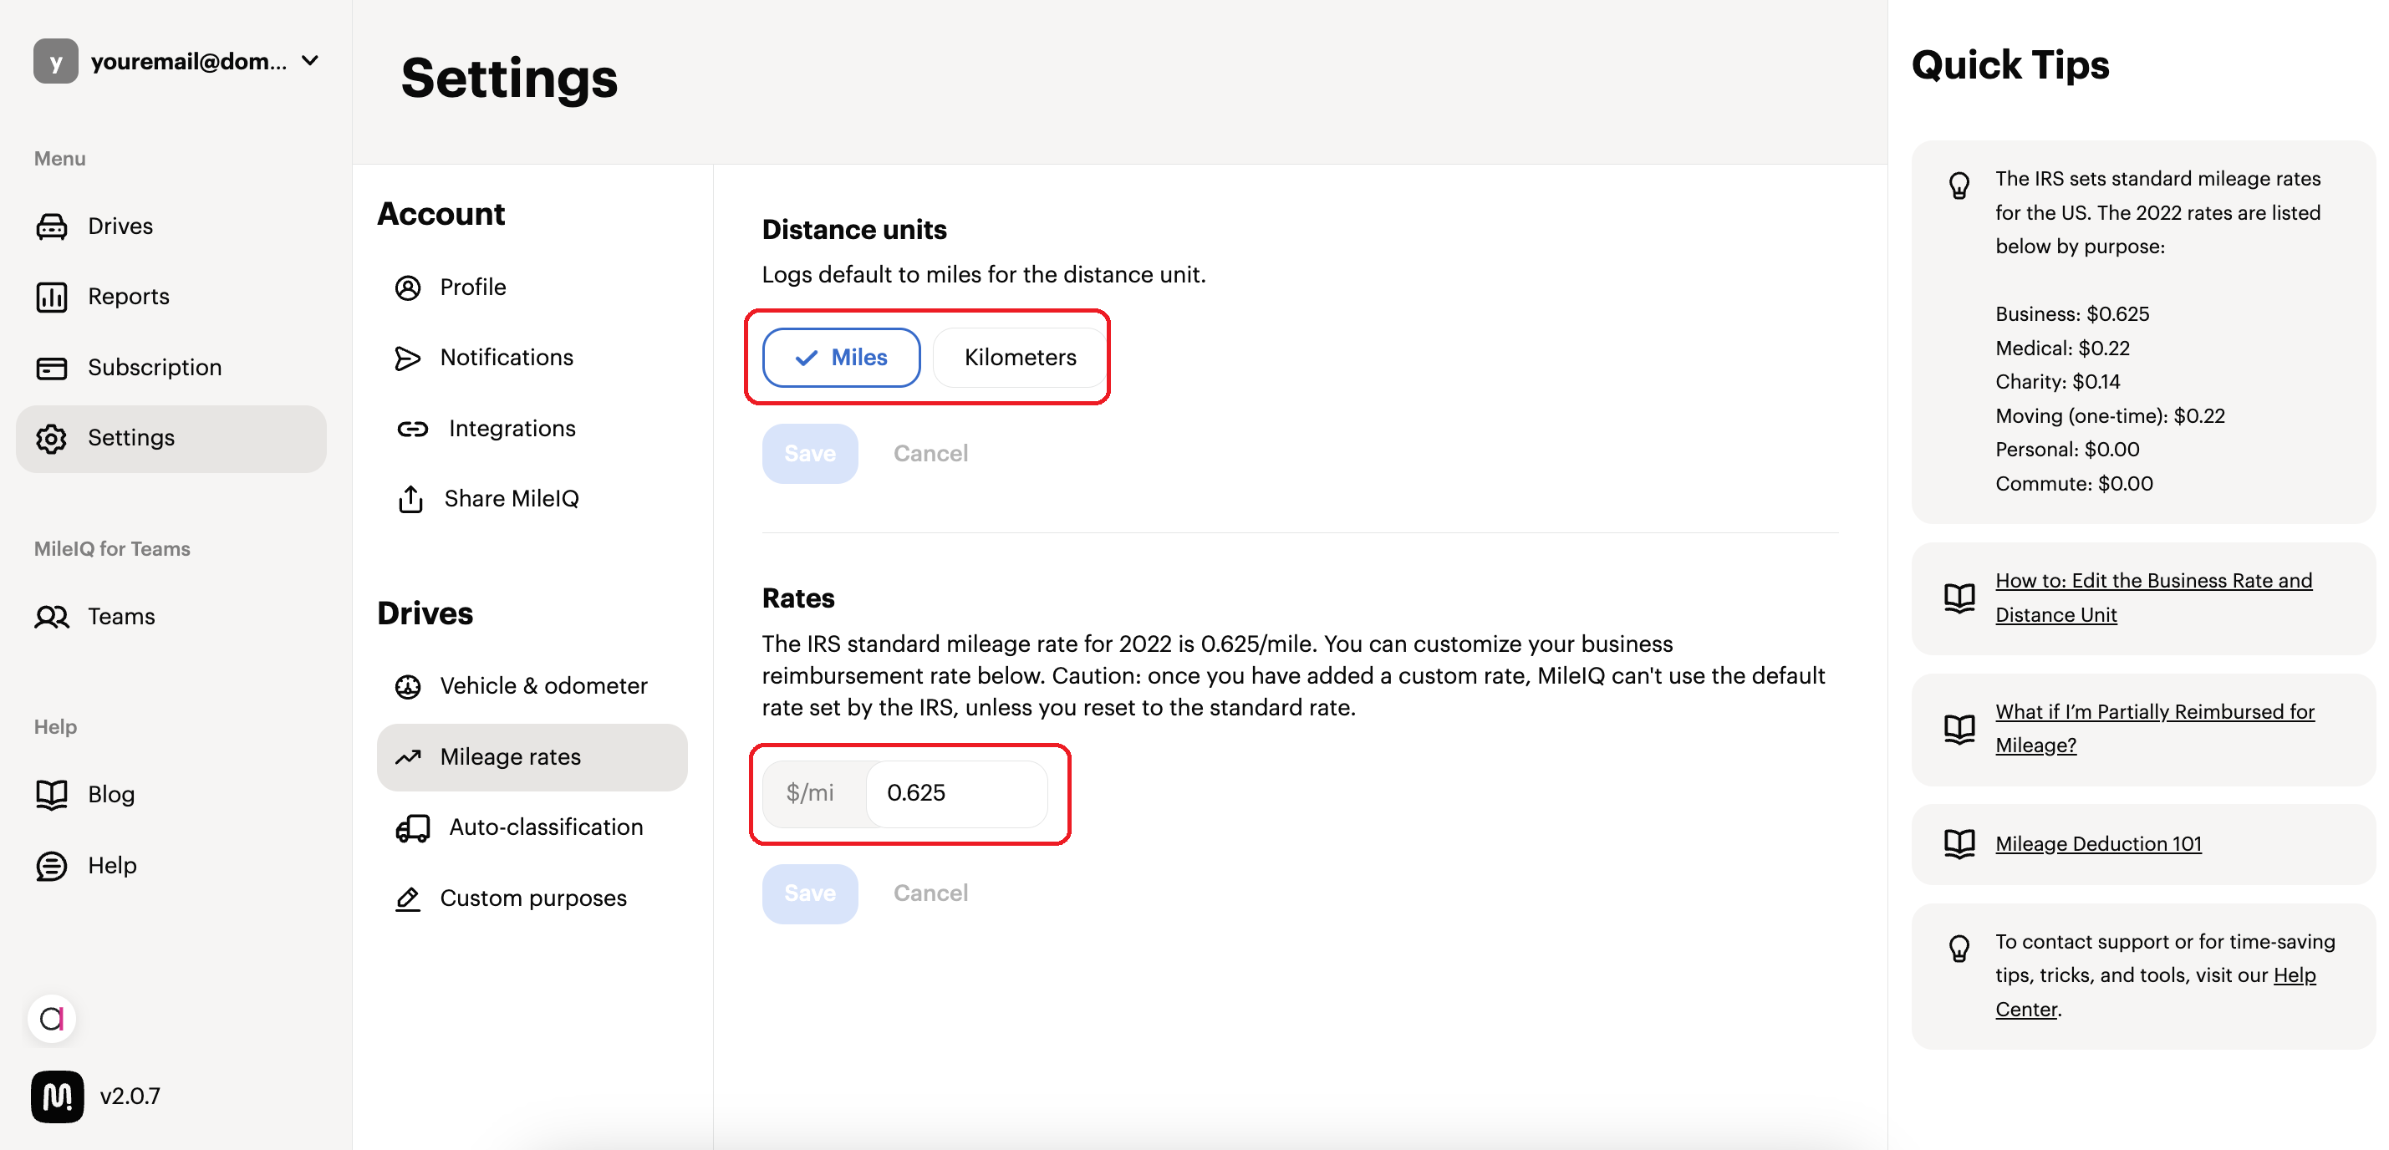Image resolution: width=2389 pixels, height=1150 pixels.
Task: Click the Profile person icon
Action: pos(408,288)
